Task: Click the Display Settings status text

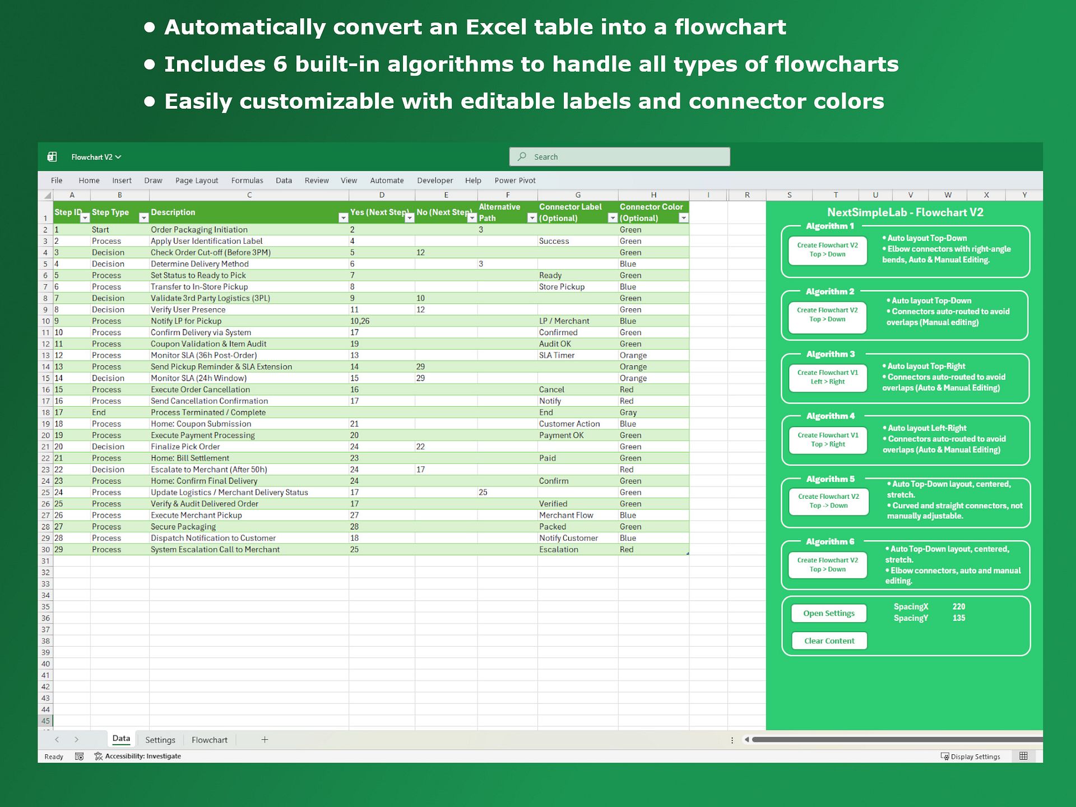Action: [x=975, y=757]
